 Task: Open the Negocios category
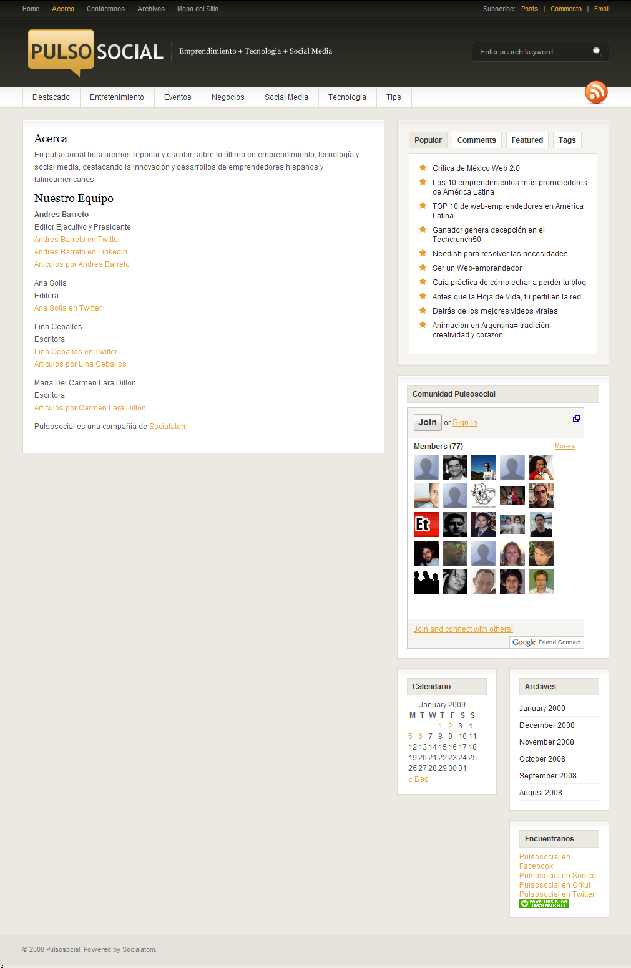pos(228,97)
